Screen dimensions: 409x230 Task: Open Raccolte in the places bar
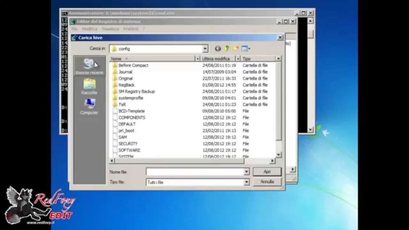pyautogui.click(x=89, y=87)
